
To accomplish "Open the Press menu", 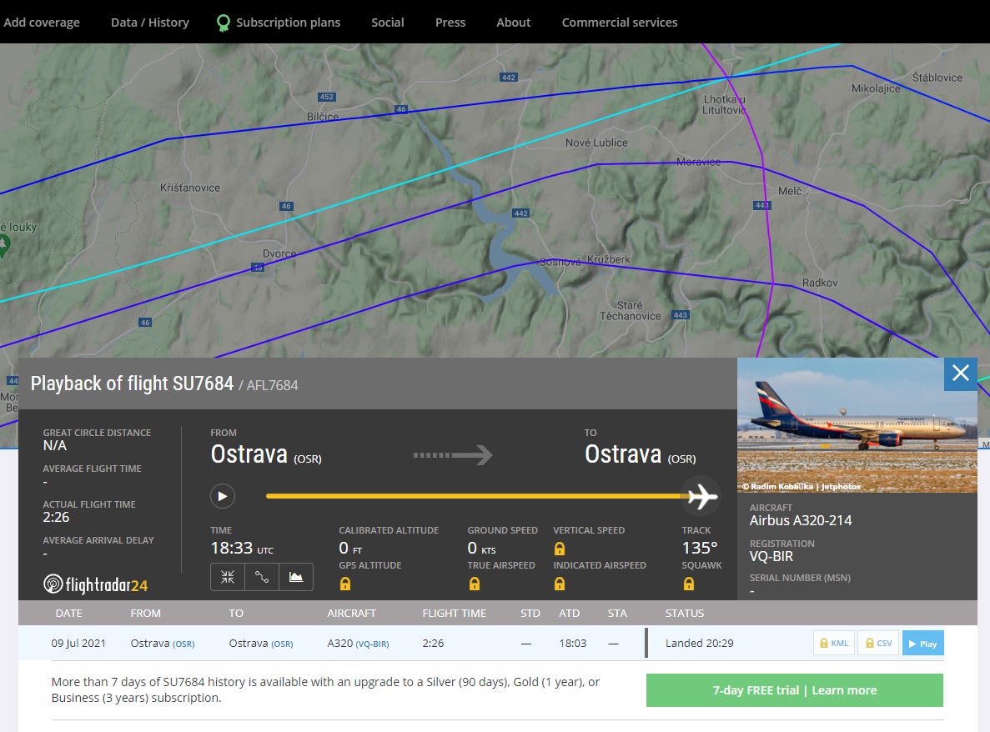I will click(x=450, y=23).
